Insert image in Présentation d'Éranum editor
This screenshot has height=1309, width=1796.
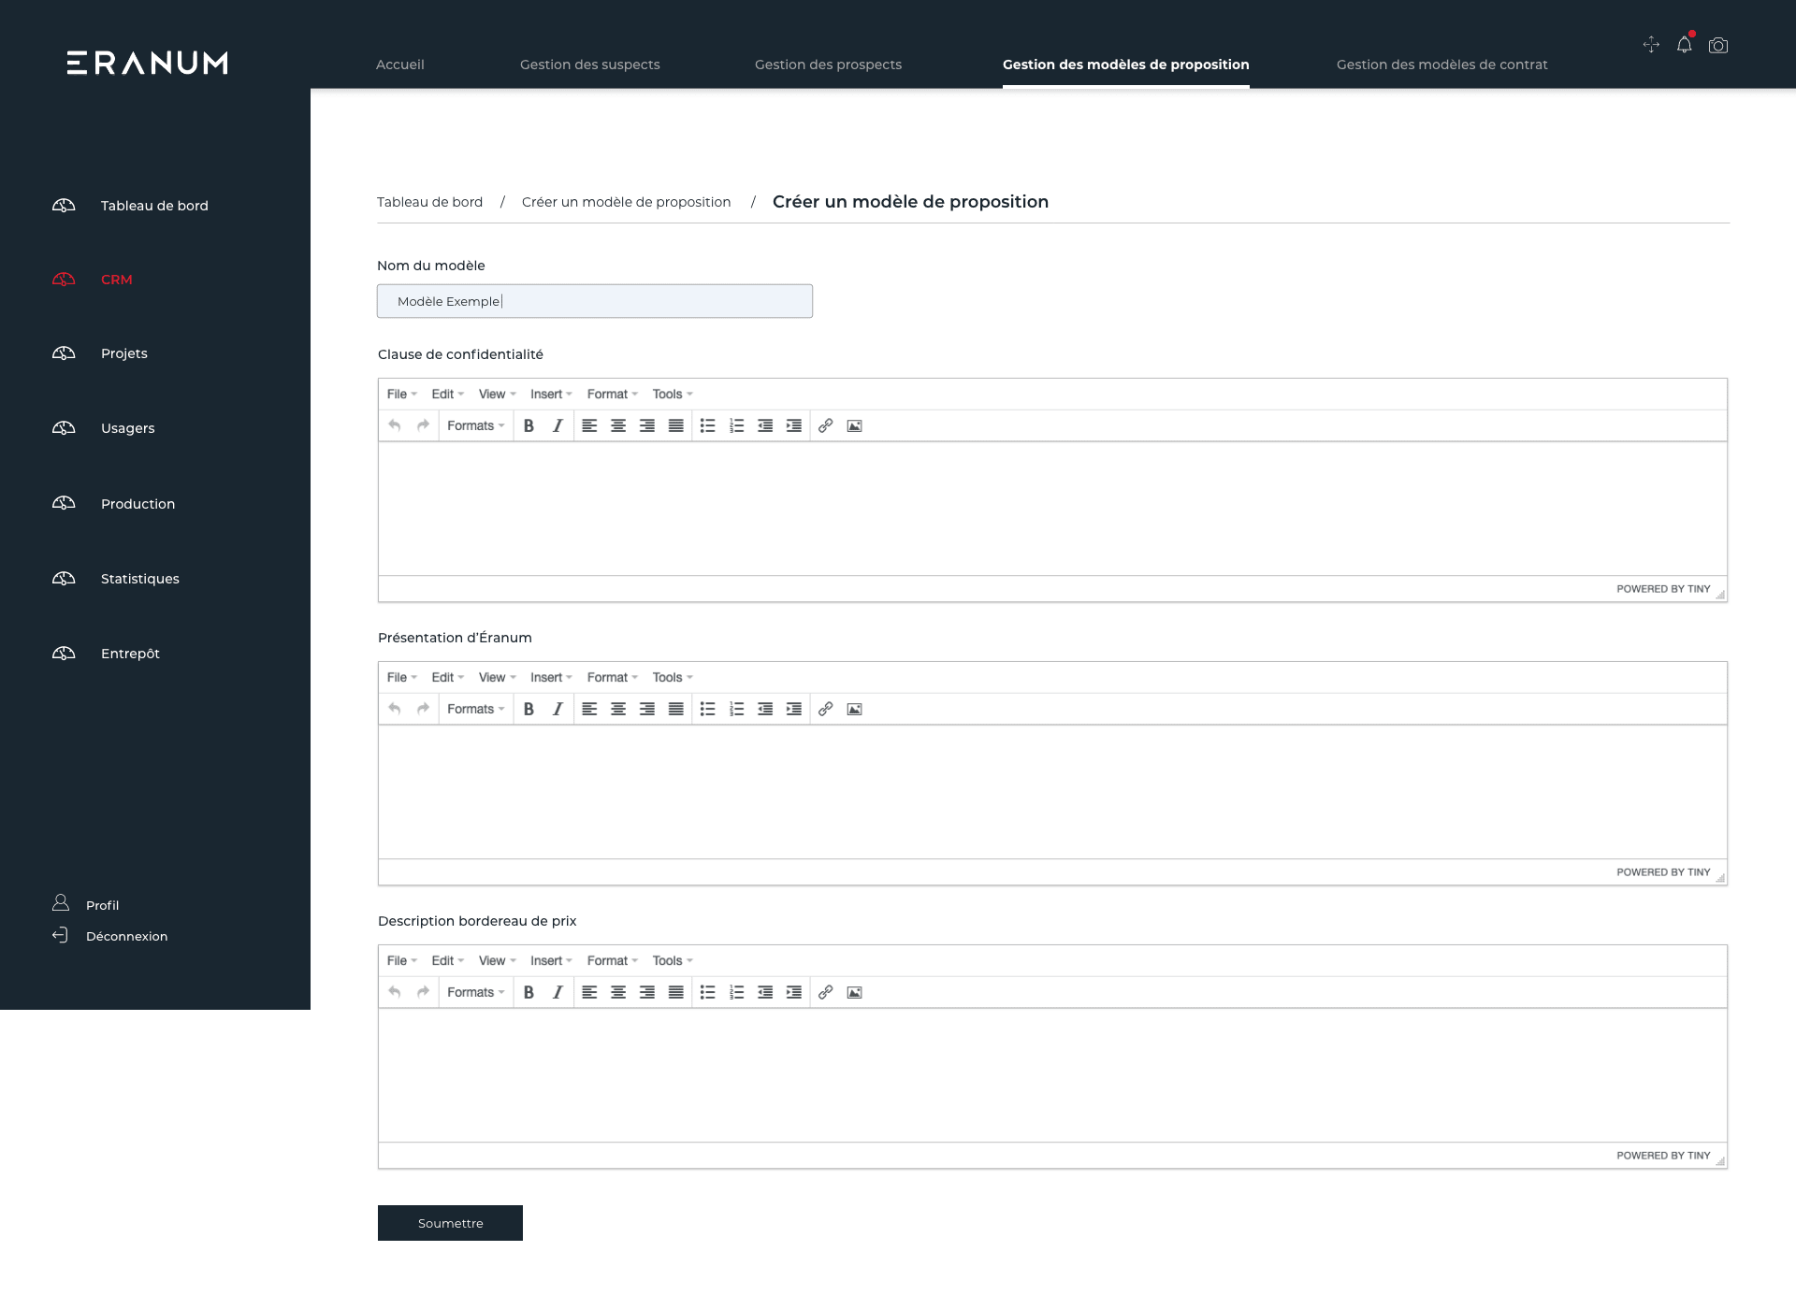[854, 709]
